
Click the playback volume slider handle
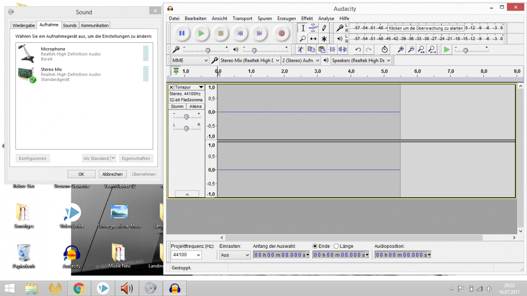(254, 50)
